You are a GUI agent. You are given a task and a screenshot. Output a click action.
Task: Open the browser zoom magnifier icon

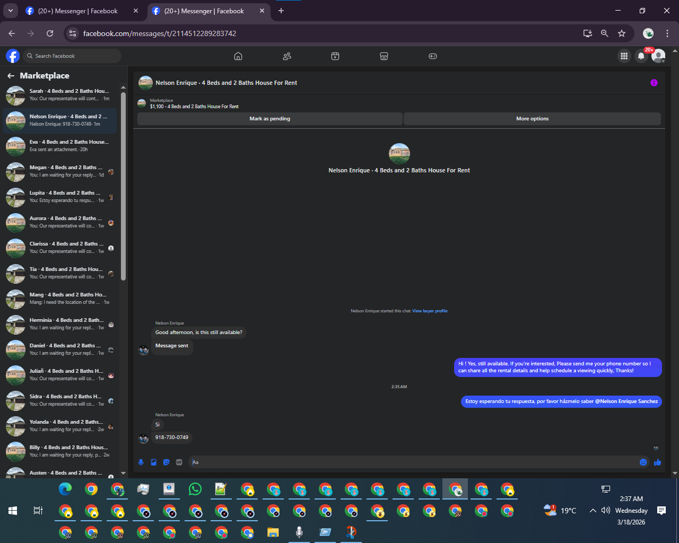[604, 33]
